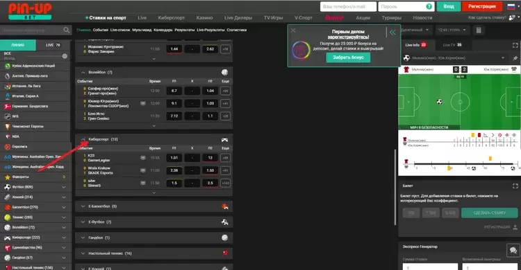Open the Календарь tab
The height and width of the screenshot is (270, 521).
pyautogui.click(x=163, y=30)
